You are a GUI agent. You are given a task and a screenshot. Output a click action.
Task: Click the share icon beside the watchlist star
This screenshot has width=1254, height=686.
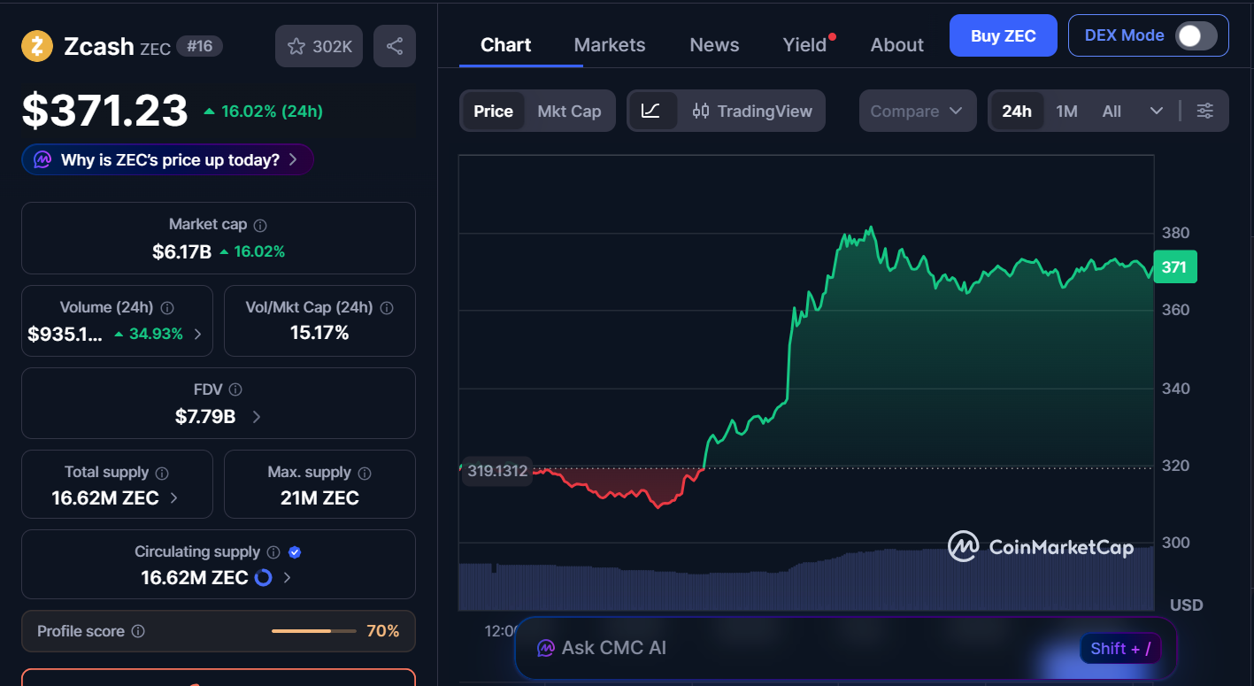click(x=394, y=45)
